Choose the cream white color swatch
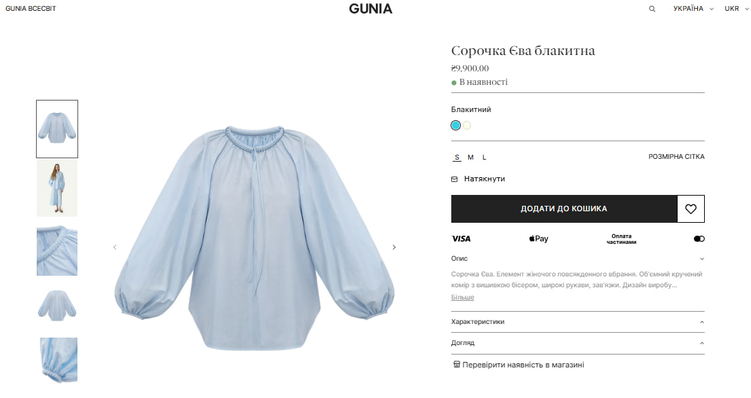The image size is (751, 398). tap(467, 126)
